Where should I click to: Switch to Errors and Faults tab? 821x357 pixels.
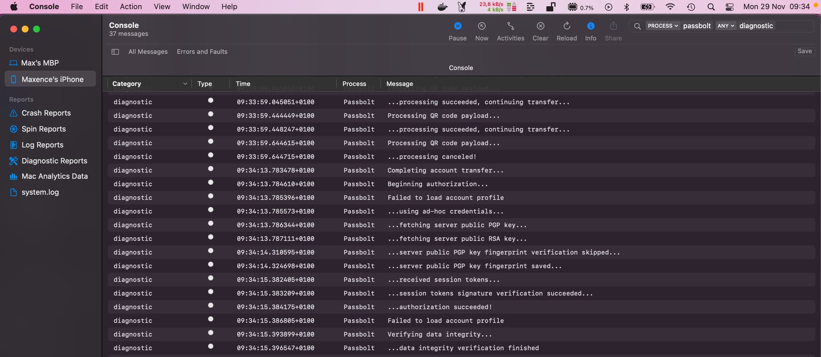pyautogui.click(x=202, y=52)
